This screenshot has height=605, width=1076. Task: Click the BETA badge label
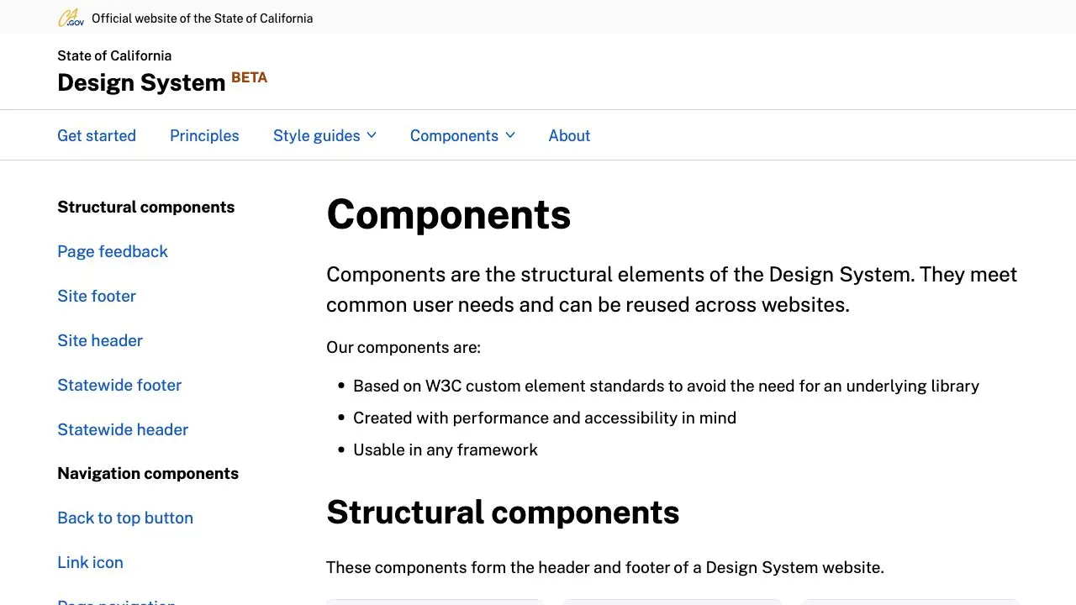point(250,77)
